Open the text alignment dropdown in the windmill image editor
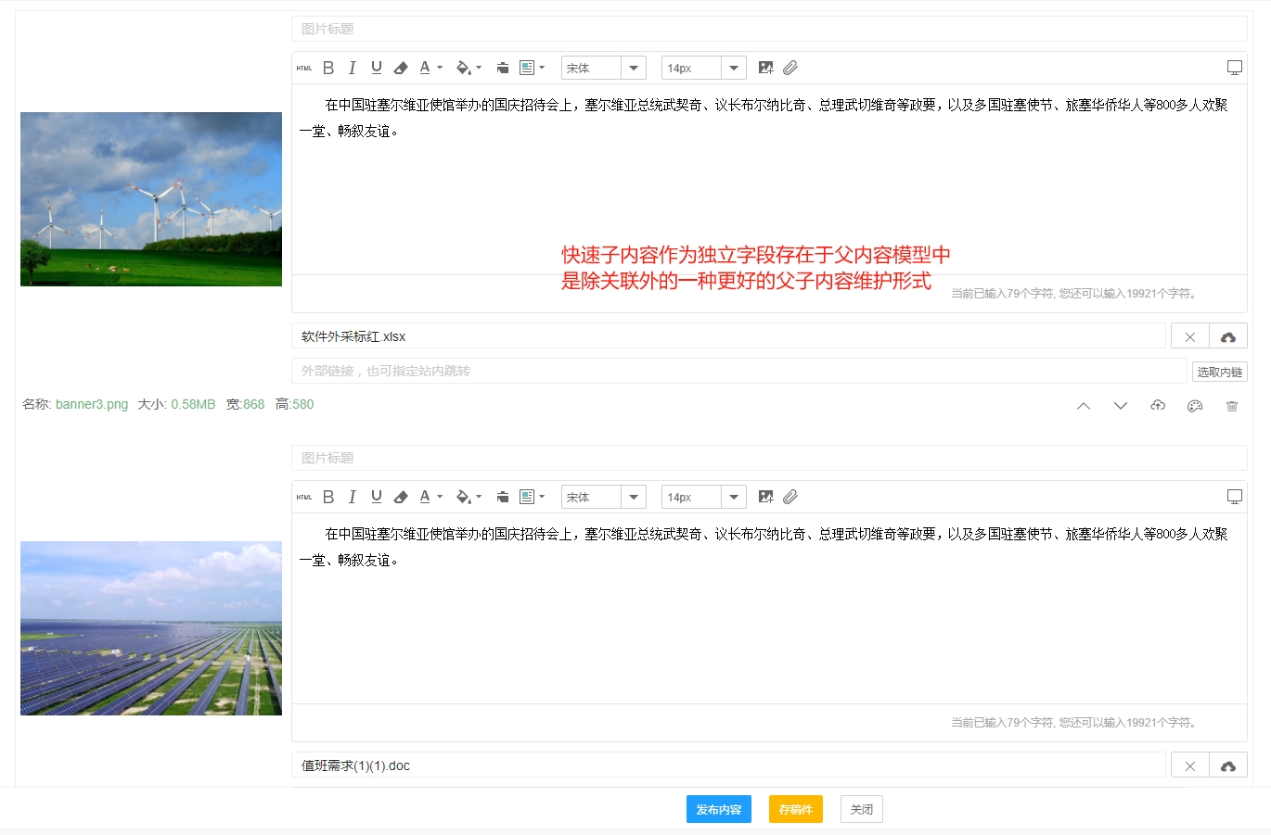1271x835 pixels. tap(533, 68)
